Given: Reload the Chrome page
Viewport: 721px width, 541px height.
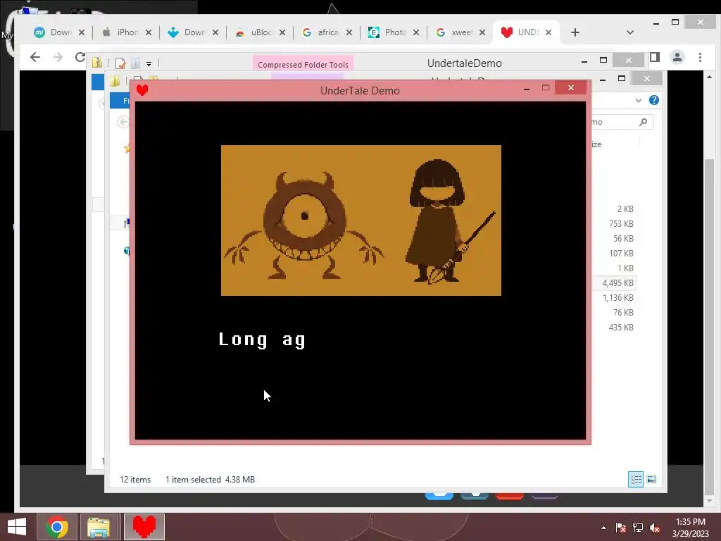Looking at the screenshot, I should [x=80, y=57].
